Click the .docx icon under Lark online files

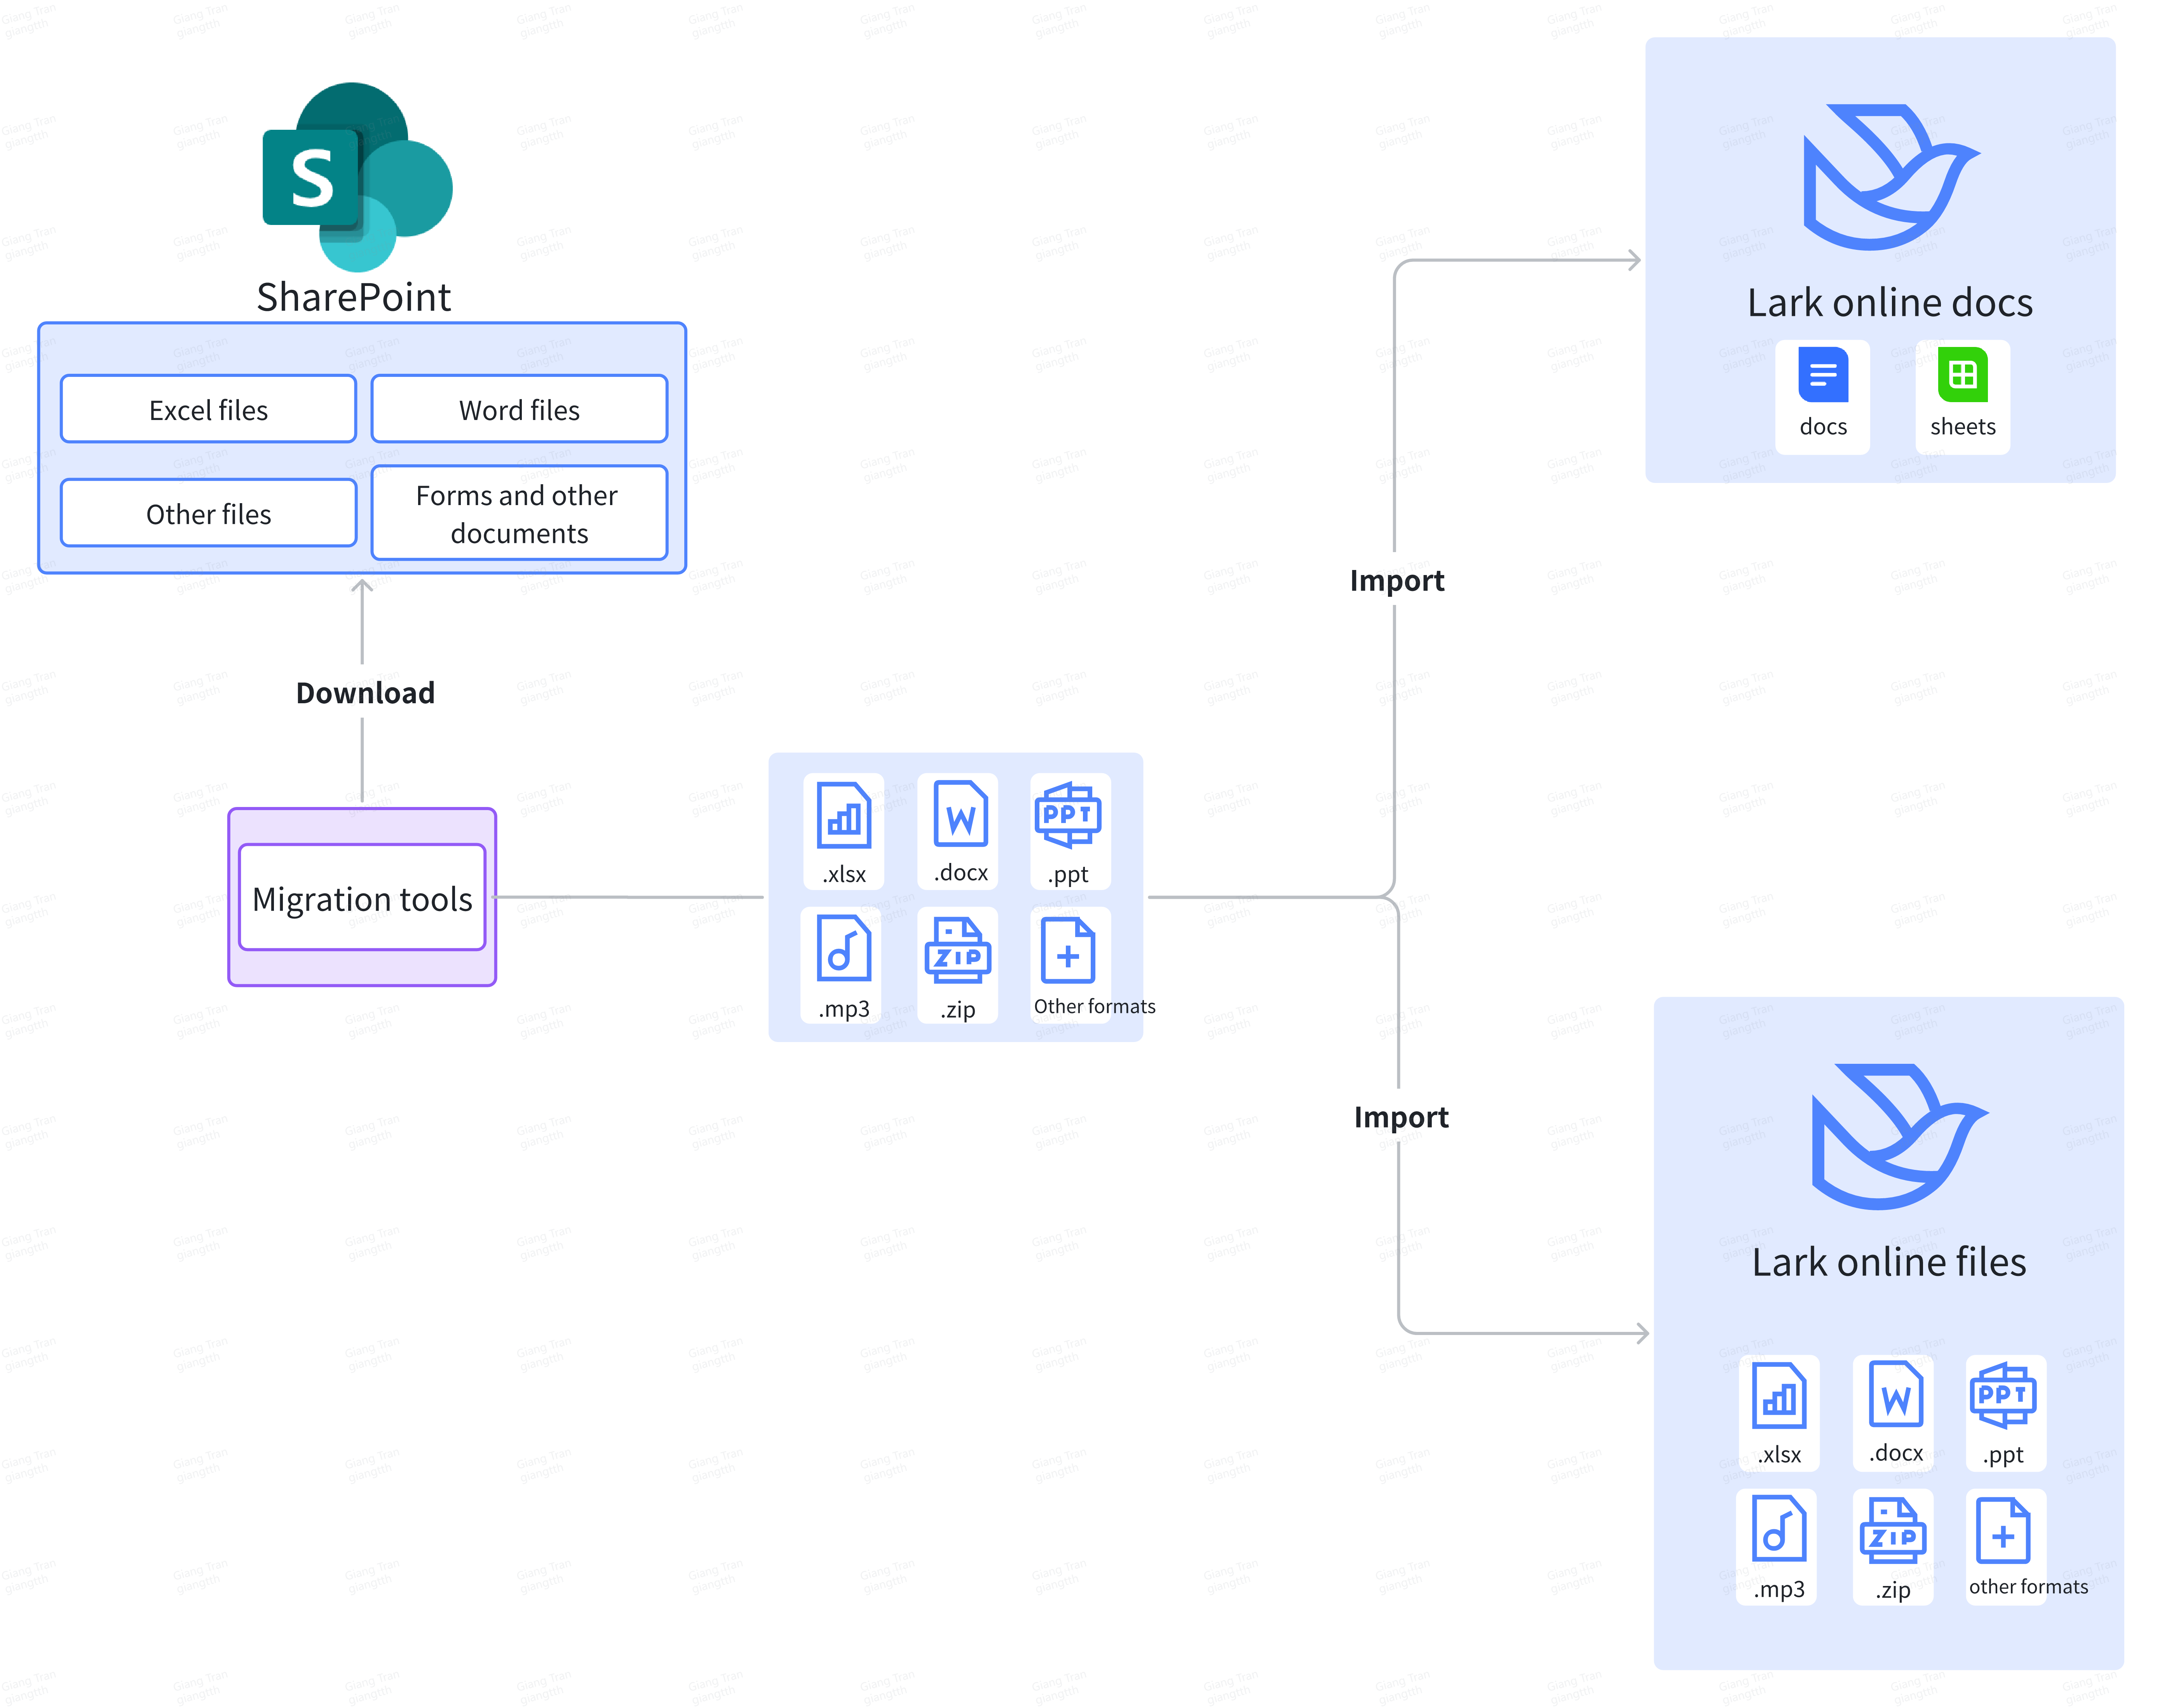pyautogui.click(x=1896, y=1394)
